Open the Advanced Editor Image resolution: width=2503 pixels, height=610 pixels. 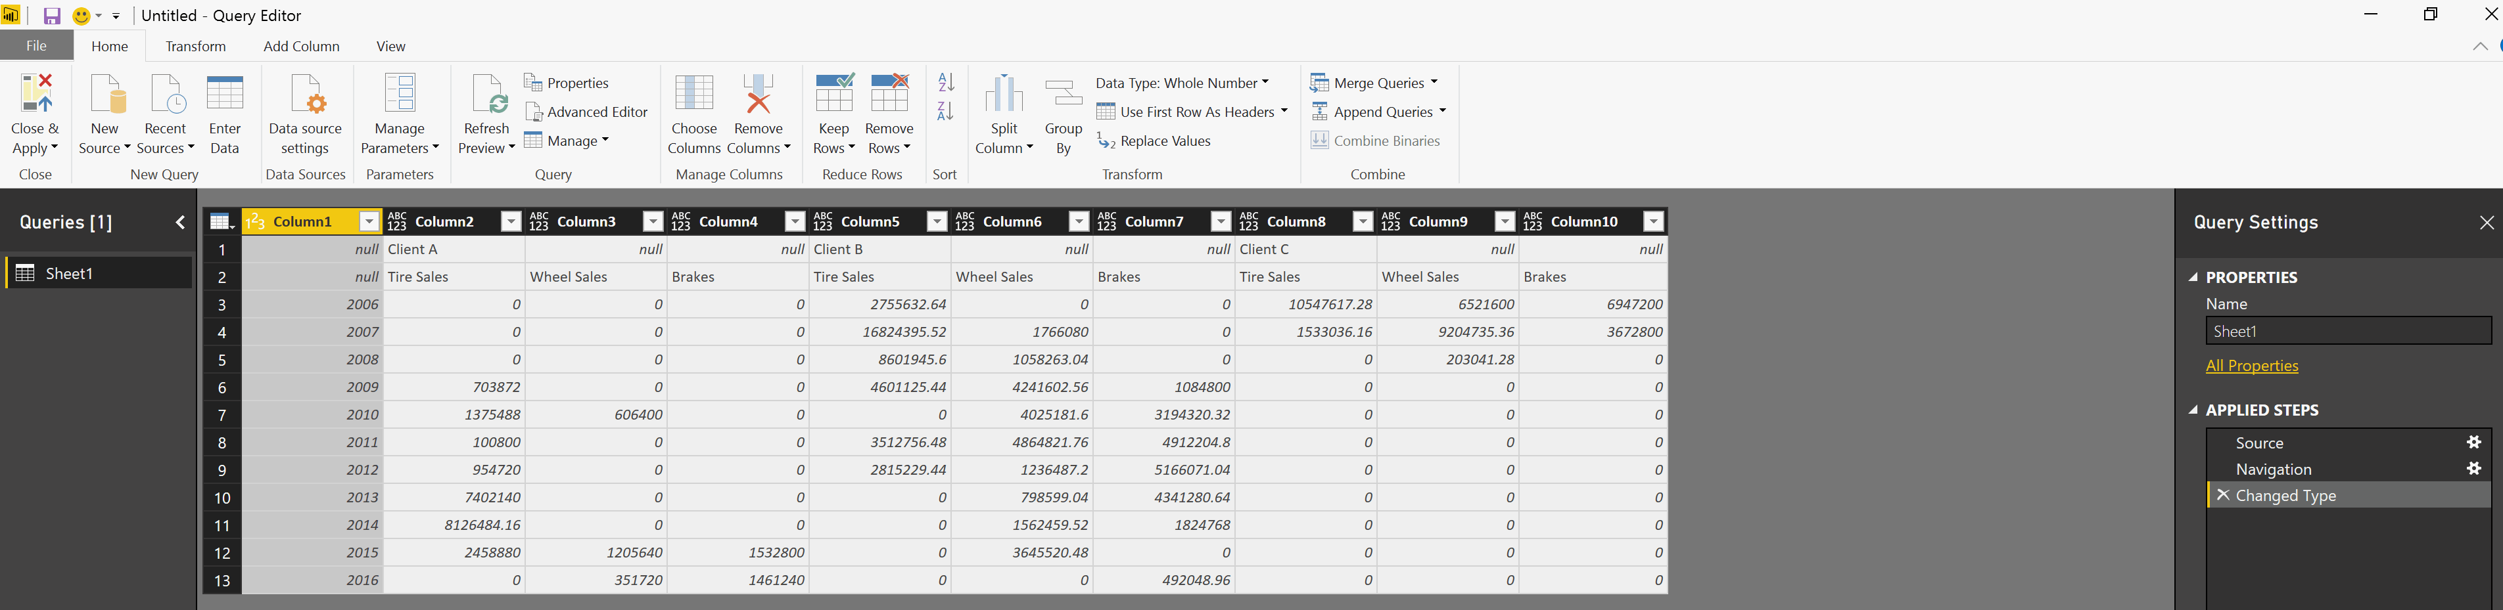(x=586, y=112)
